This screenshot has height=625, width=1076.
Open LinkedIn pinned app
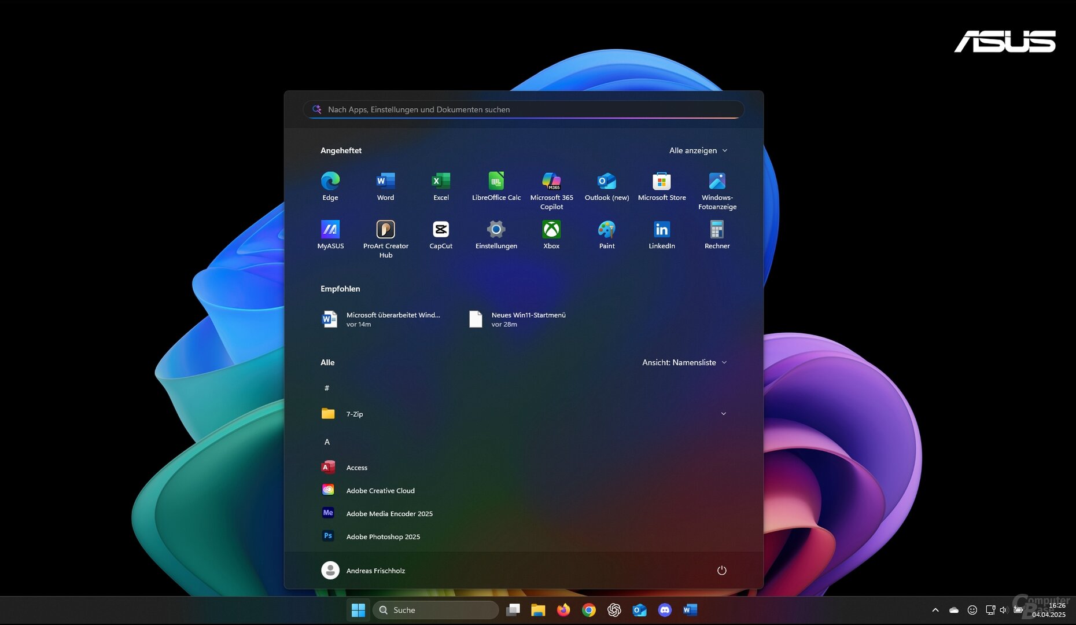point(662,235)
